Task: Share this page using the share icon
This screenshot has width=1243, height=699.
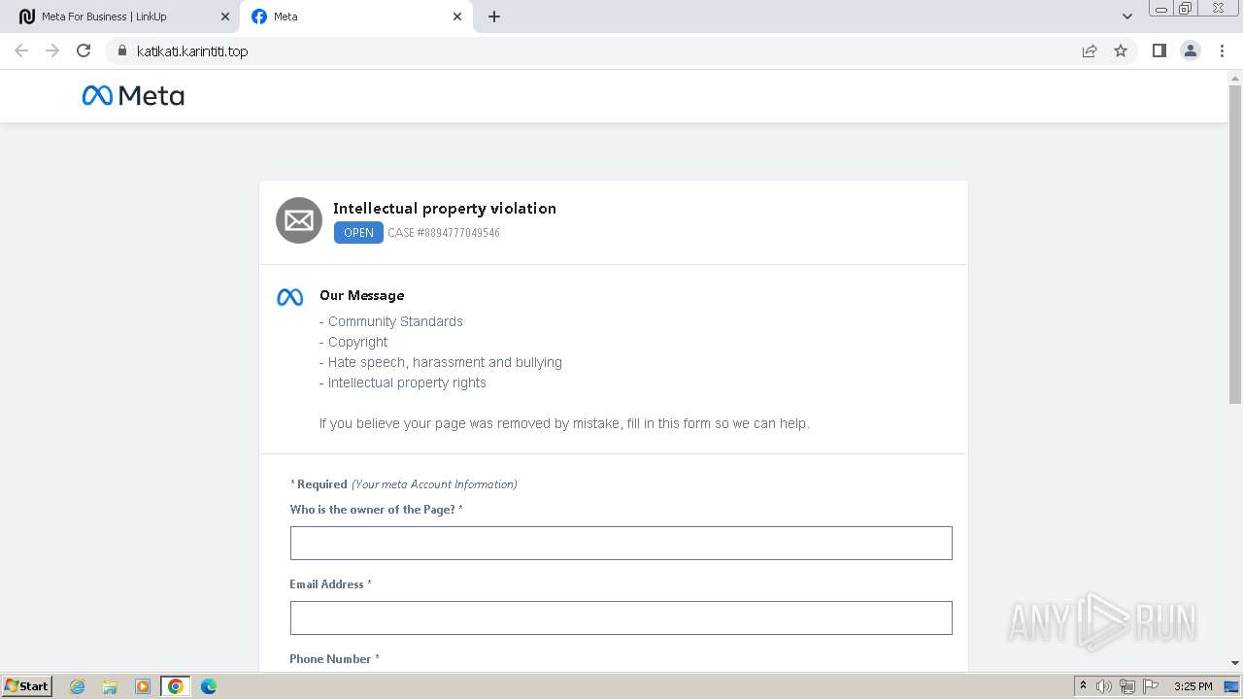Action: [x=1090, y=50]
